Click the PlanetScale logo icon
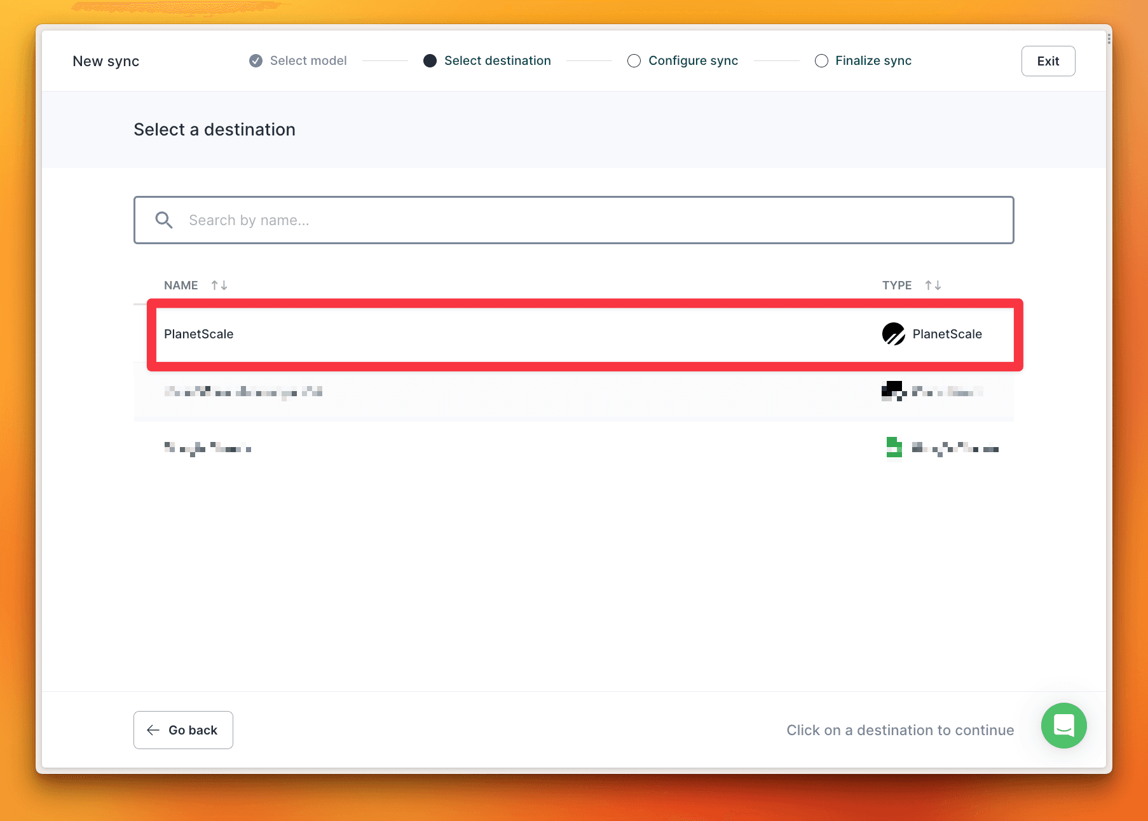The width and height of the screenshot is (1148, 821). click(893, 334)
